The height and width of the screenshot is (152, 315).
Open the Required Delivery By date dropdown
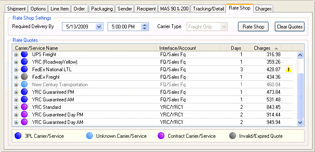click(99, 27)
